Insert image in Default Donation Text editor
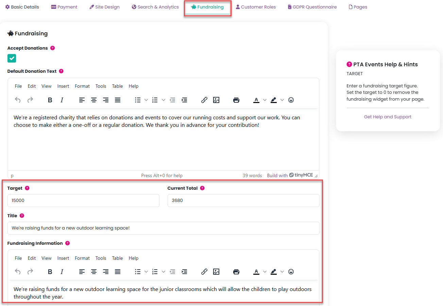 (x=216, y=100)
